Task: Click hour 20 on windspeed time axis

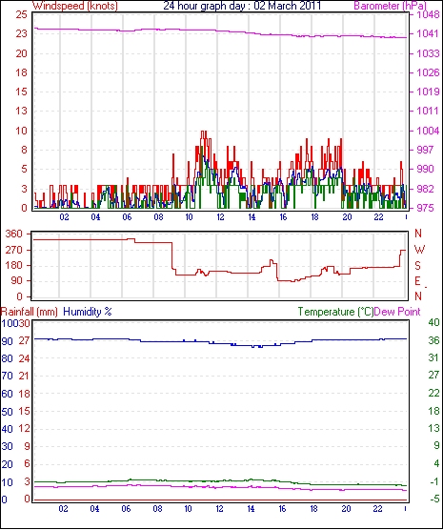Action: coord(347,217)
